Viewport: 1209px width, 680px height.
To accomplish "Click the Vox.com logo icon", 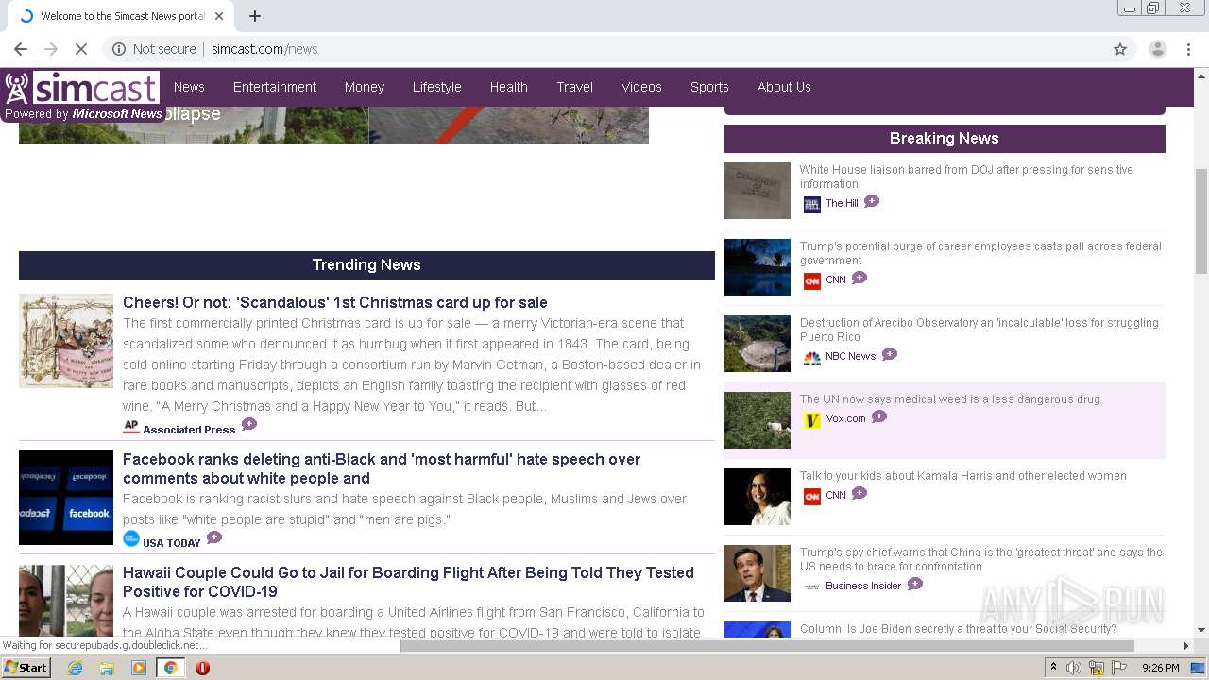I will click(812, 419).
